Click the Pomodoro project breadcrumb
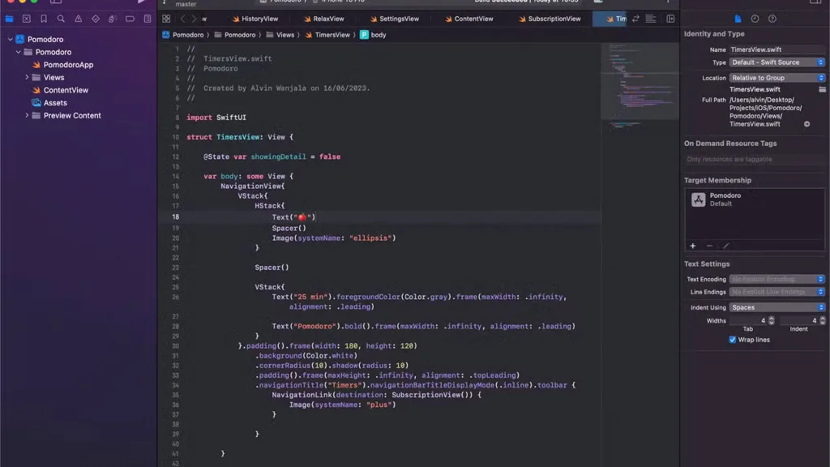830x467 pixels. [182, 35]
